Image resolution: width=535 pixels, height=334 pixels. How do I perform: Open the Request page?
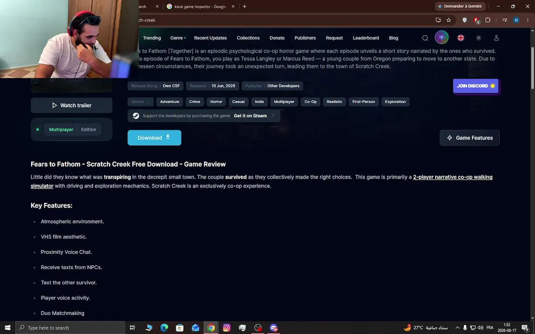334,38
